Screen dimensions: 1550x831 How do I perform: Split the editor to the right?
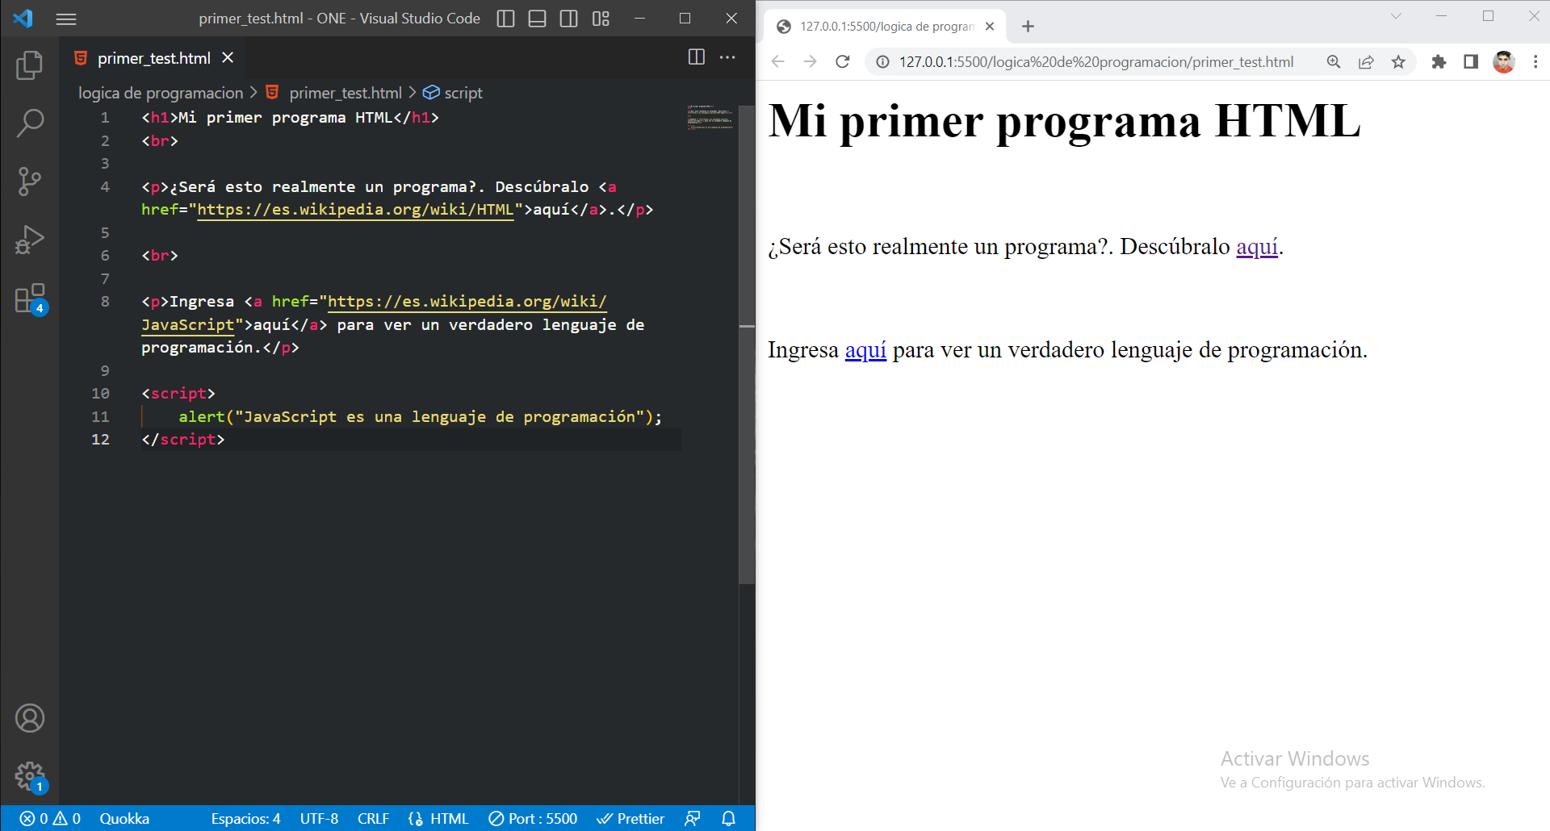(696, 57)
